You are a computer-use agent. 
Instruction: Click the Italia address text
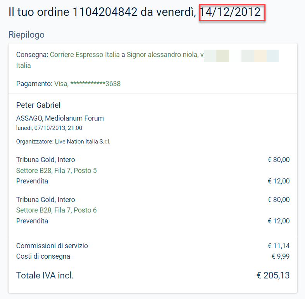[24, 66]
